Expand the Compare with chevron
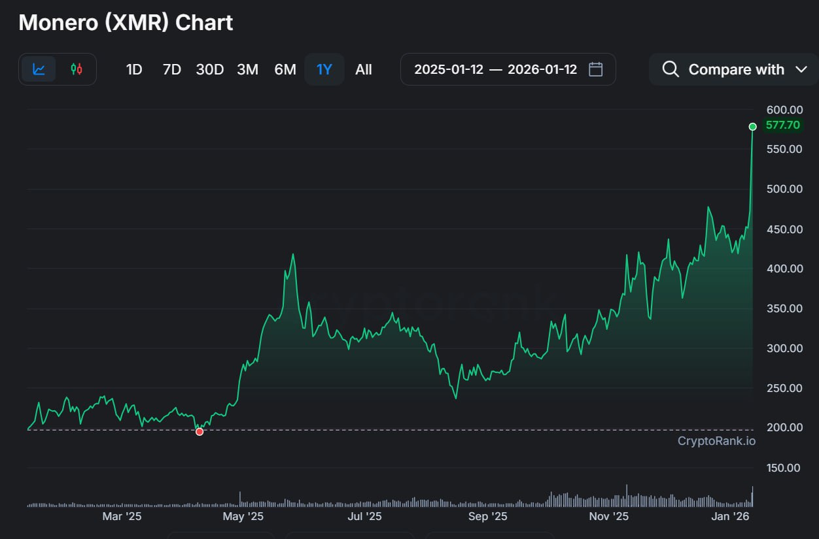Viewport: 819px width, 539px height. pos(801,69)
